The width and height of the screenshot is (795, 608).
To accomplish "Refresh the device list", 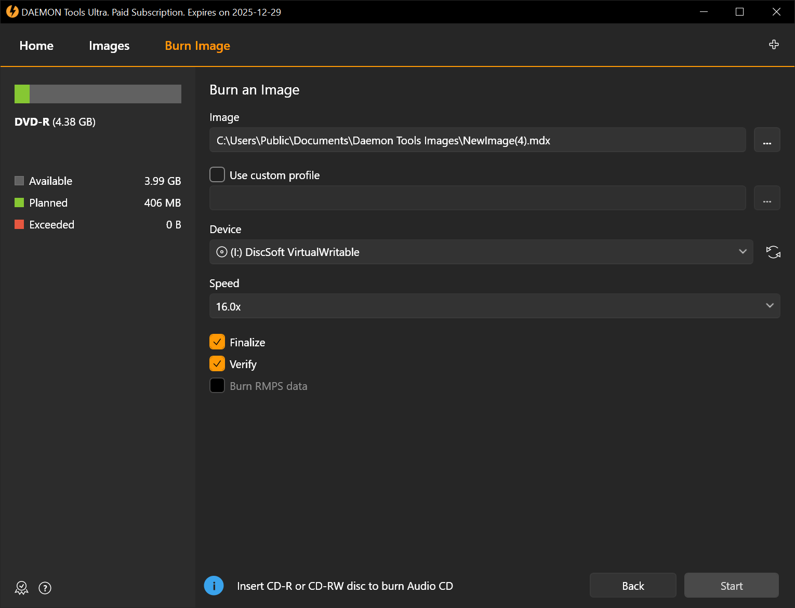I will (x=773, y=252).
